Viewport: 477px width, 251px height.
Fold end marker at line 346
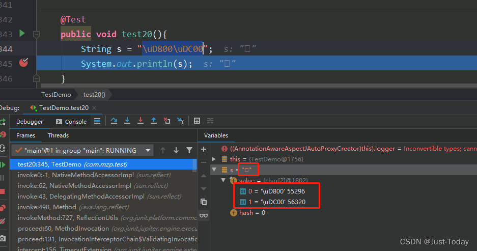[x=36, y=78]
